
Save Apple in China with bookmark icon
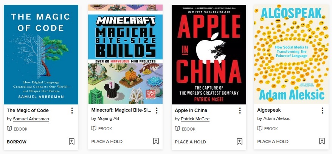[x=239, y=141]
